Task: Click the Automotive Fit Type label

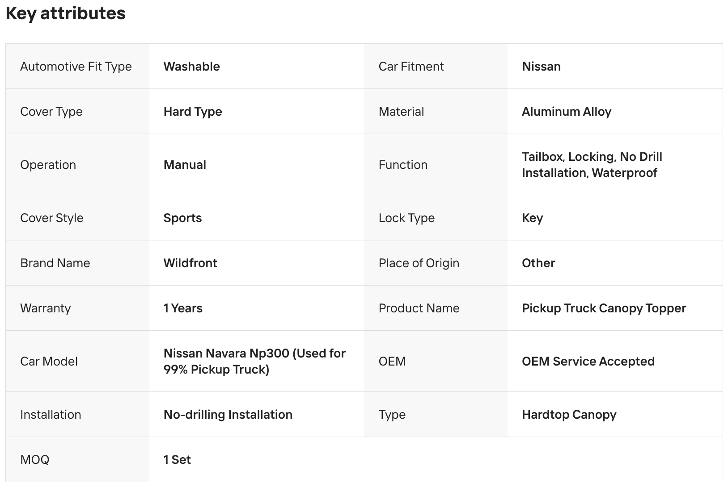Action: pyautogui.click(x=76, y=67)
